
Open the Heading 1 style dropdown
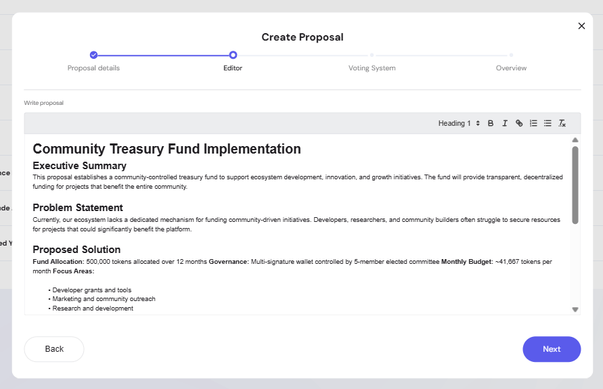[x=459, y=123]
